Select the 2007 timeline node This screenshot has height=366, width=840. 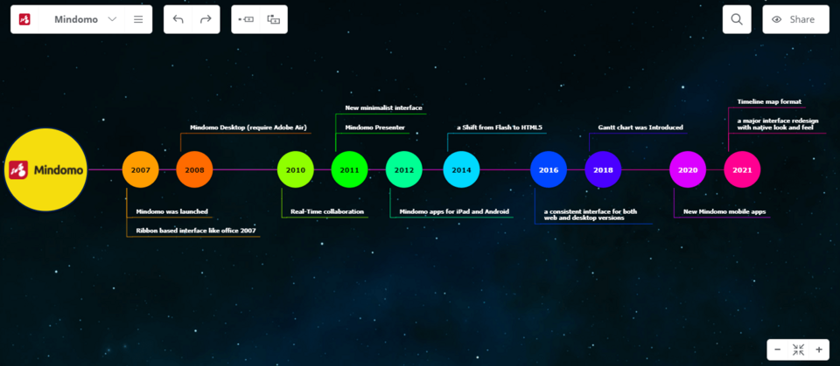coord(140,169)
